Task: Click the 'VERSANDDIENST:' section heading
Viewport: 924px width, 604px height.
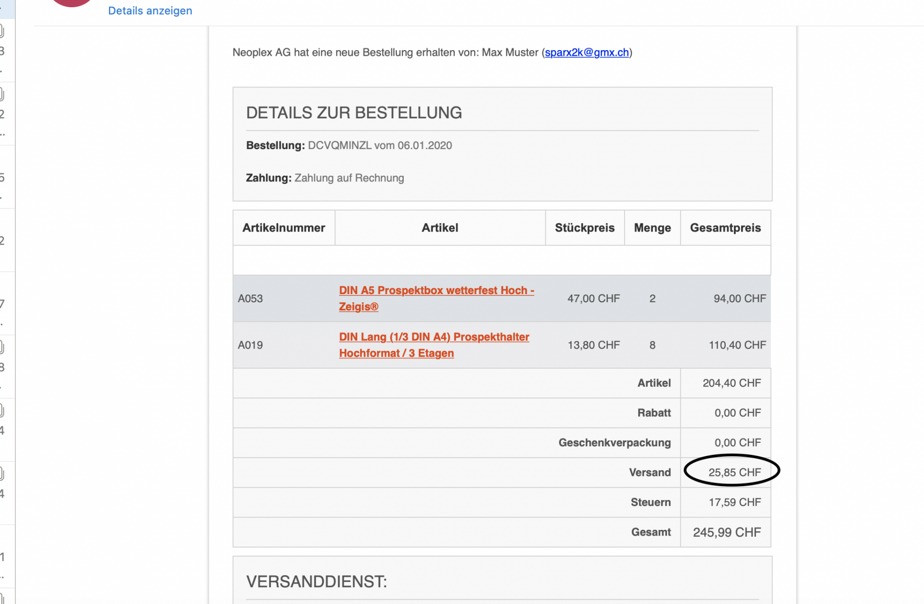Action: [x=316, y=581]
